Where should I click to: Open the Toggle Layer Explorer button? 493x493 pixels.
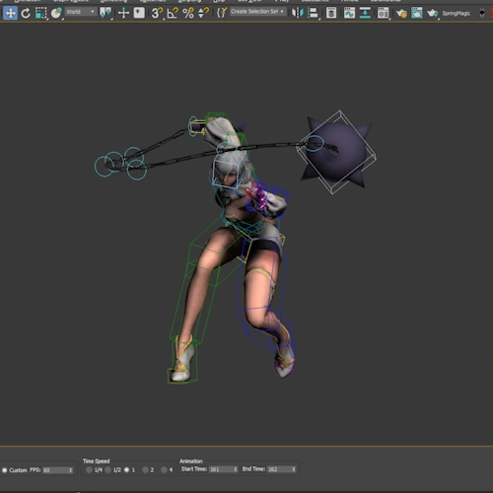click(331, 13)
